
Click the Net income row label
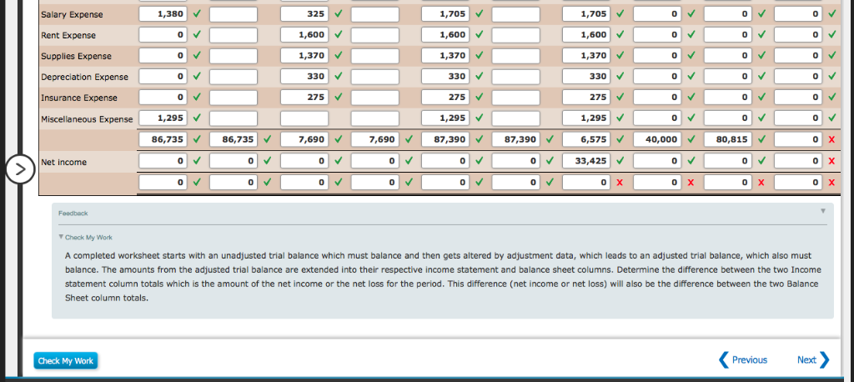63,162
